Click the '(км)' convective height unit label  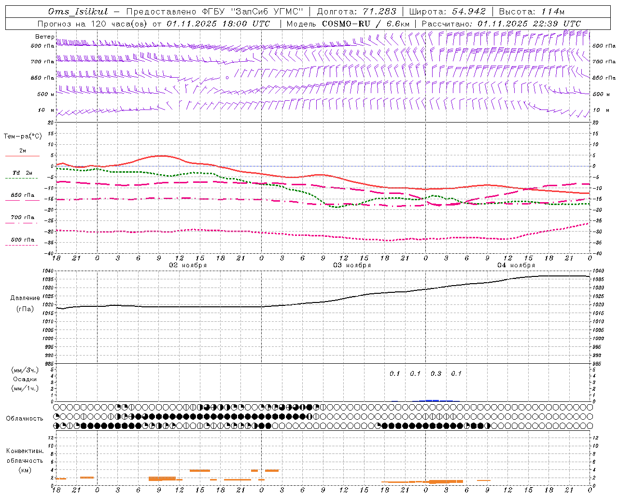click(x=25, y=470)
